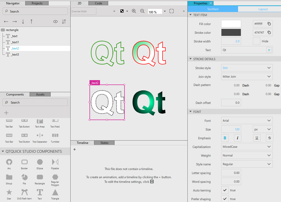Uncheck the Auto kerning checkbox
281x202 pixels.
225,190
